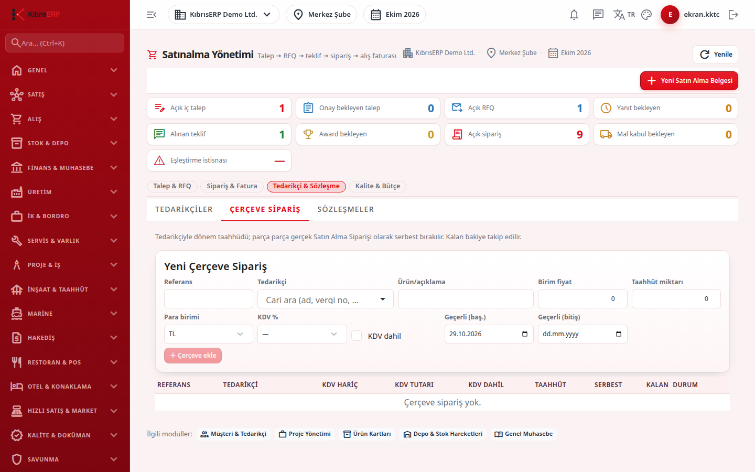Select the Merkez Şube branch selector

(321, 15)
